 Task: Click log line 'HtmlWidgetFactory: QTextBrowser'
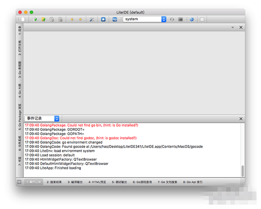click(x=60, y=159)
